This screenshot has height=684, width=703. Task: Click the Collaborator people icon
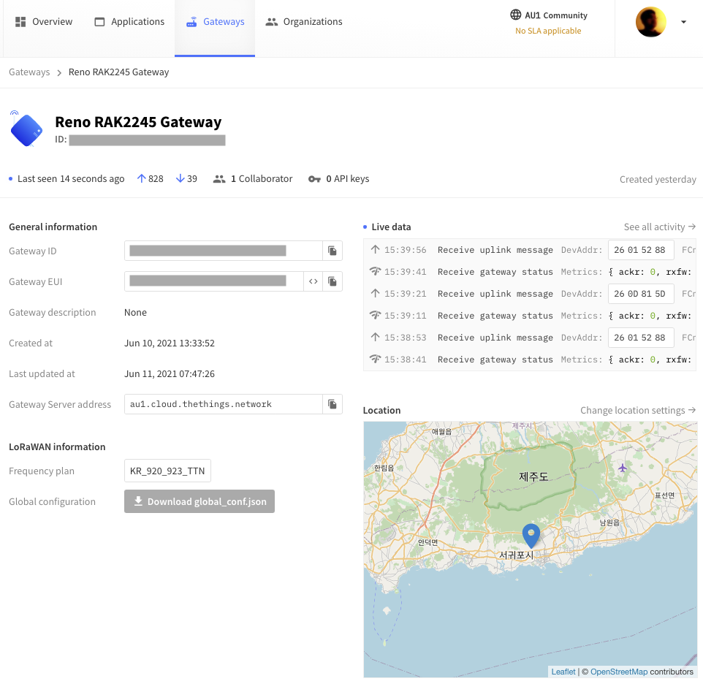(219, 179)
